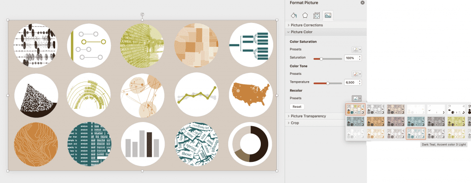Click the picture's rotation handle

(x=143, y=14)
